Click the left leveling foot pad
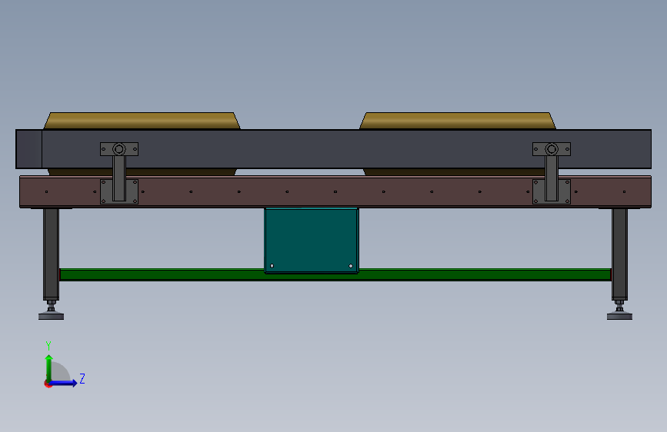667x432 pixels. click(x=51, y=316)
